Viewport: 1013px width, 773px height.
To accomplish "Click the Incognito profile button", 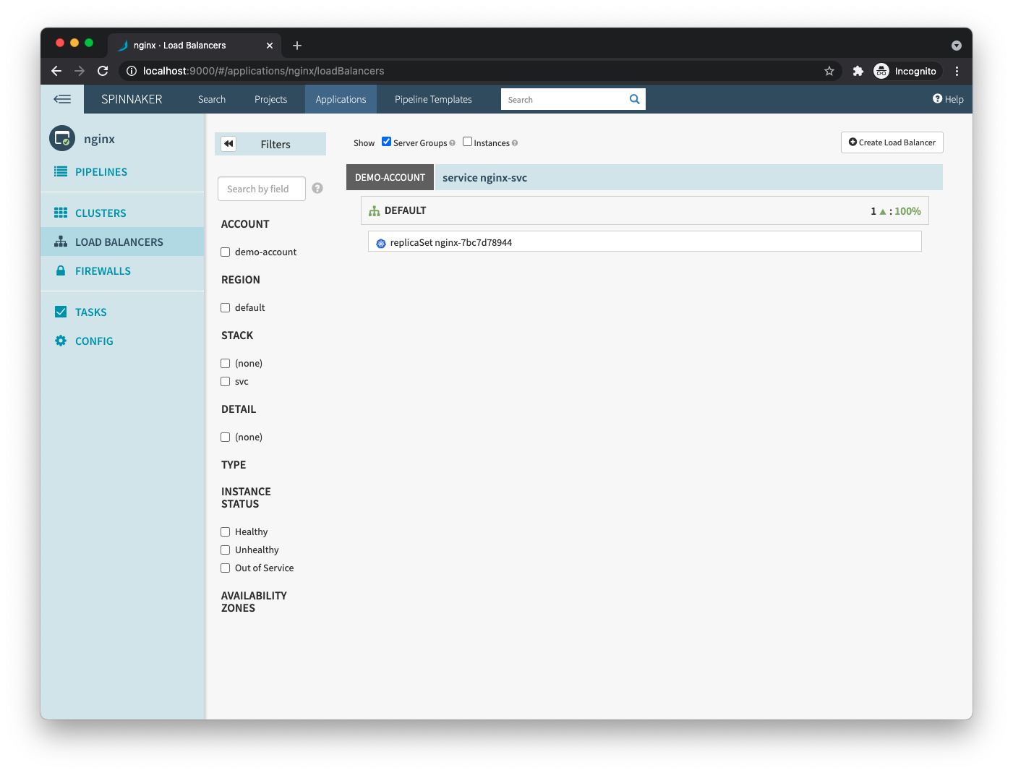I will tap(905, 71).
